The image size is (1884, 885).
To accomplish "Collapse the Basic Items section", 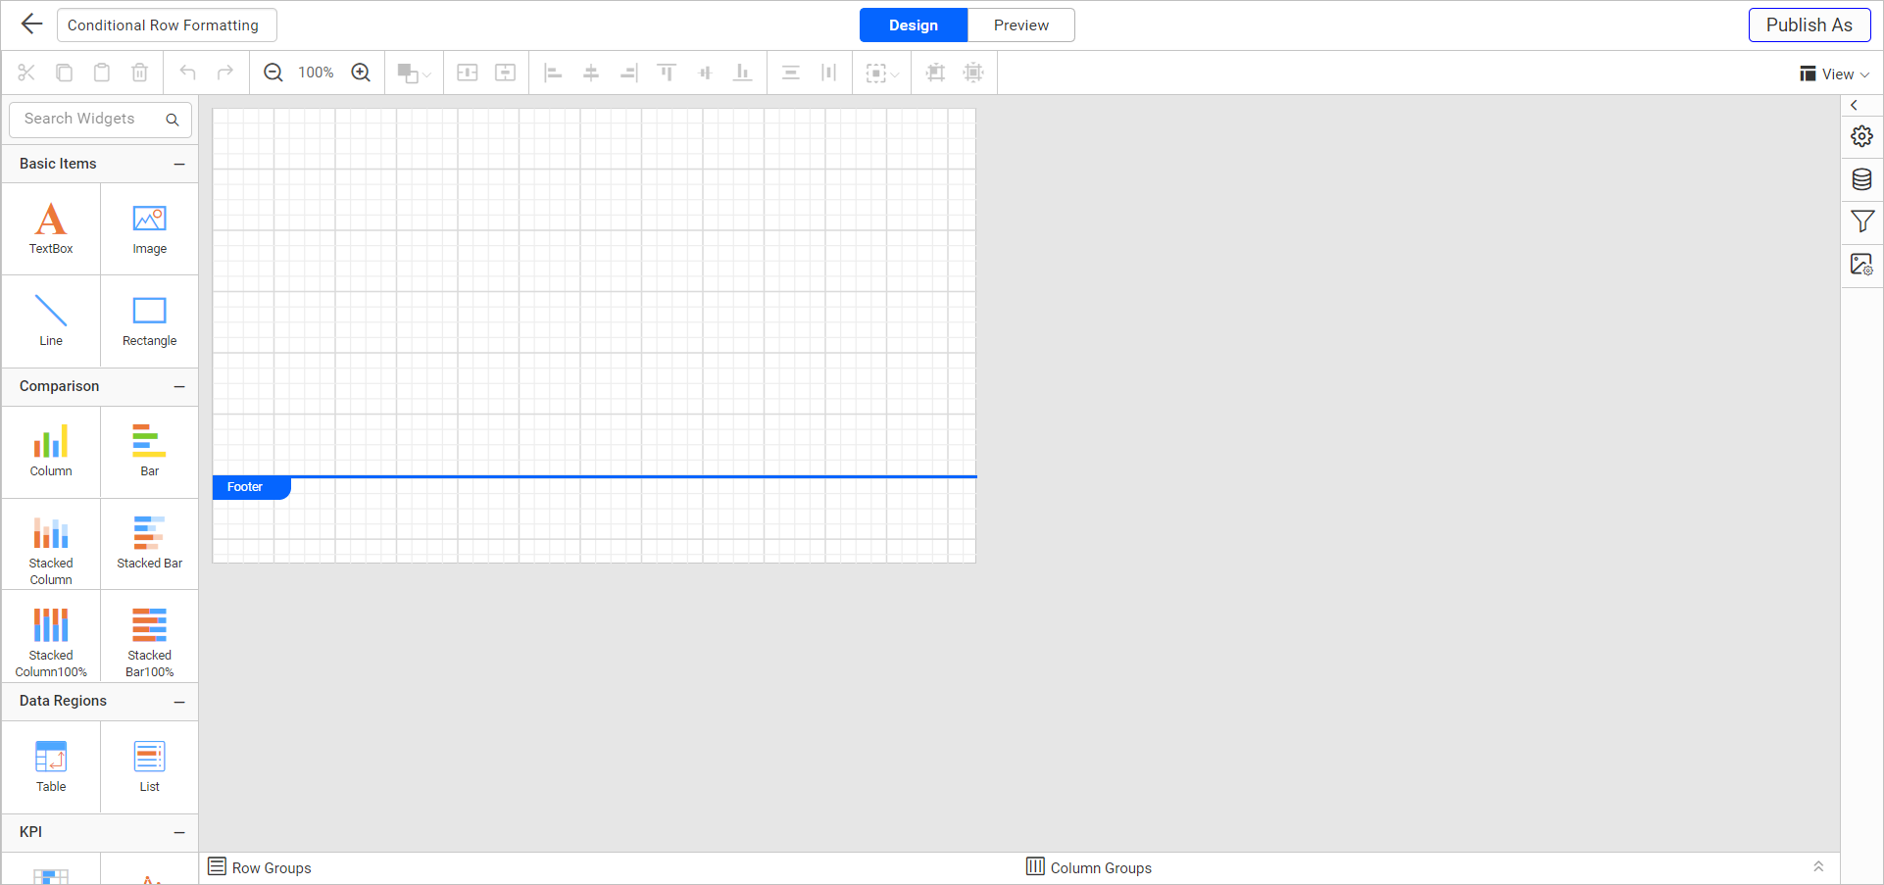I will [179, 165].
